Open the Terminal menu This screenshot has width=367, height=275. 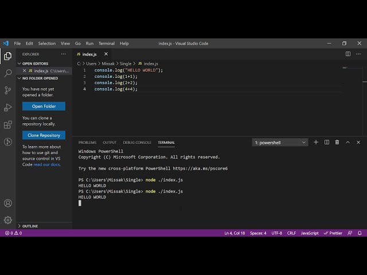[x=107, y=44]
